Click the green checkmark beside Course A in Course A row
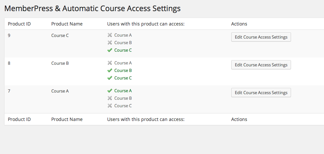Image resolution: width=324 pixels, height=154 pixels. coord(110,91)
